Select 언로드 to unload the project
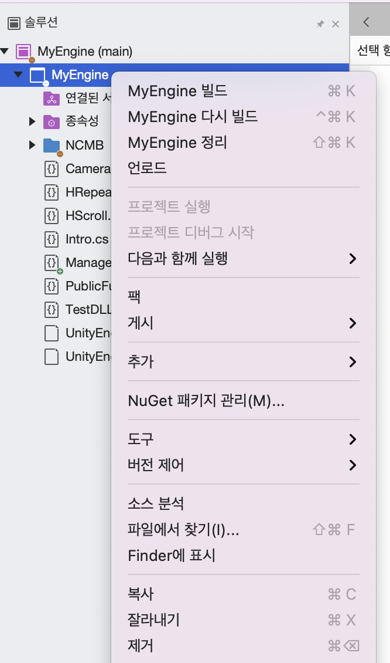Screen dimensions: 390x663 tap(244, 168)
